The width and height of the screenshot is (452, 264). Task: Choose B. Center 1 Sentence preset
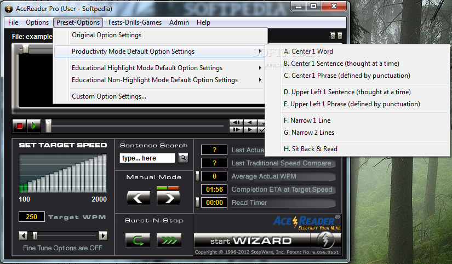[357, 64]
